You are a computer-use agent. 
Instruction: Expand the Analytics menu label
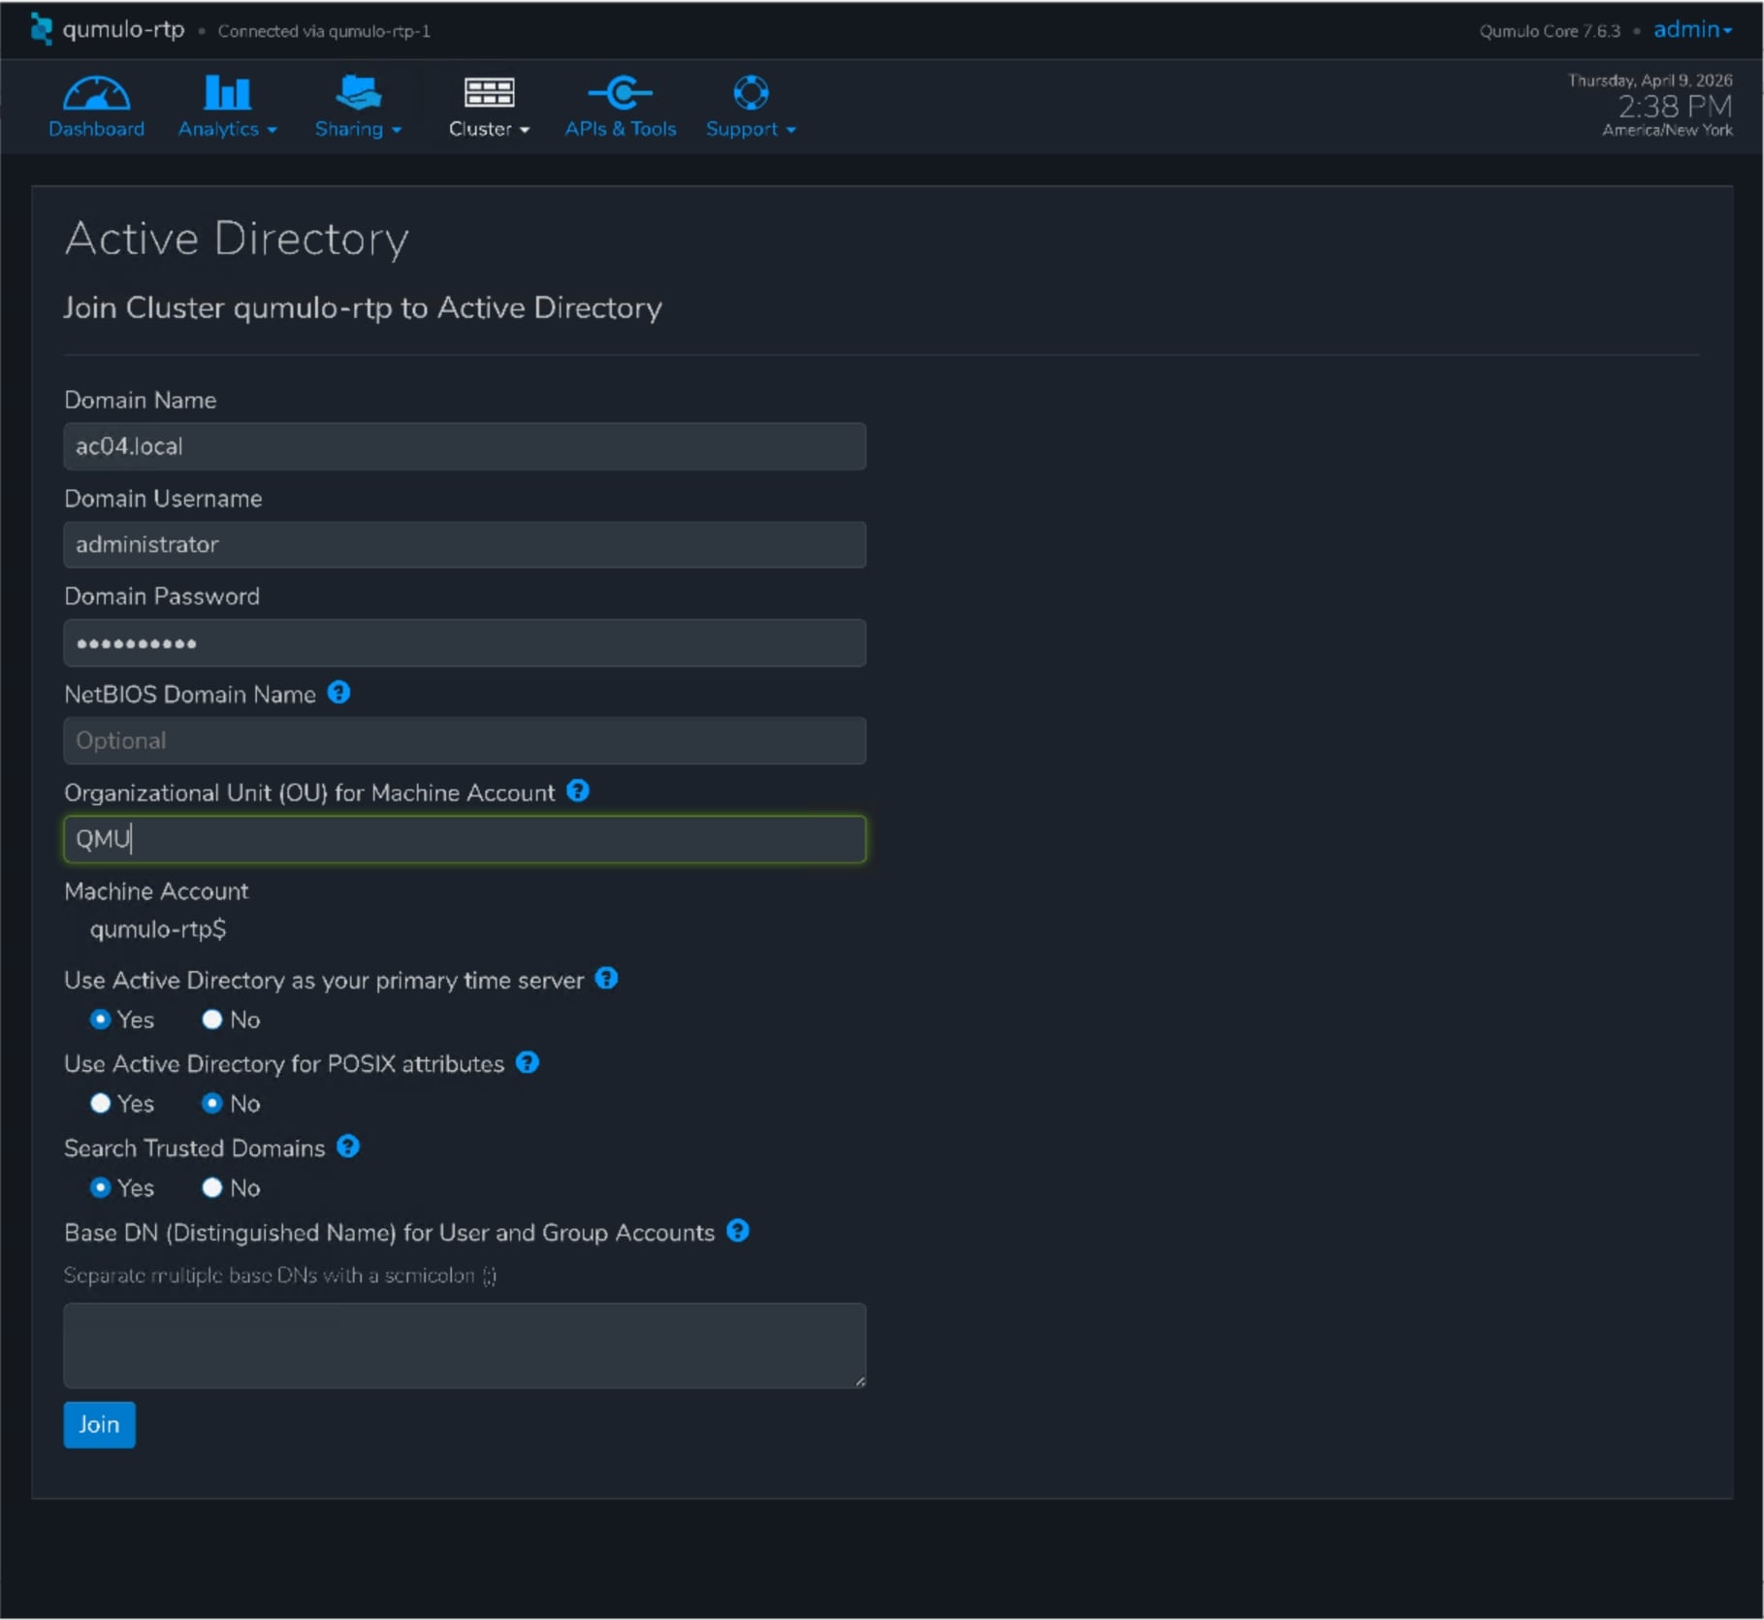pyautogui.click(x=228, y=129)
